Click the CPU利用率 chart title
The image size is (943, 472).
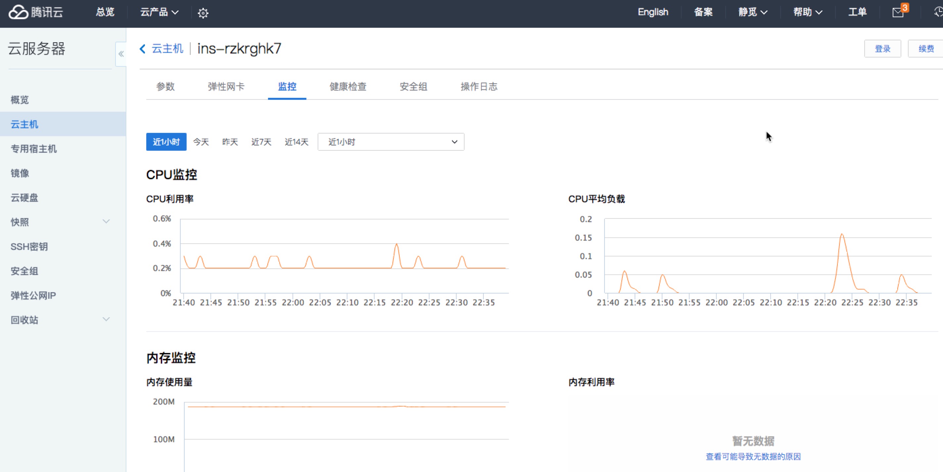(x=170, y=199)
